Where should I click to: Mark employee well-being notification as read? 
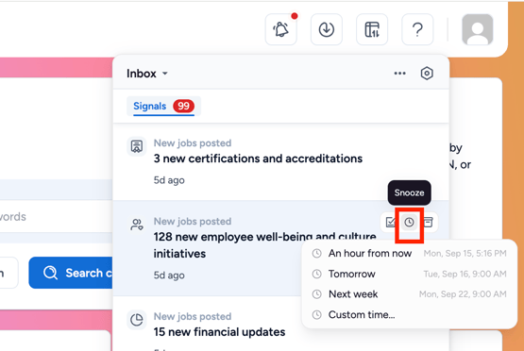[x=390, y=222]
